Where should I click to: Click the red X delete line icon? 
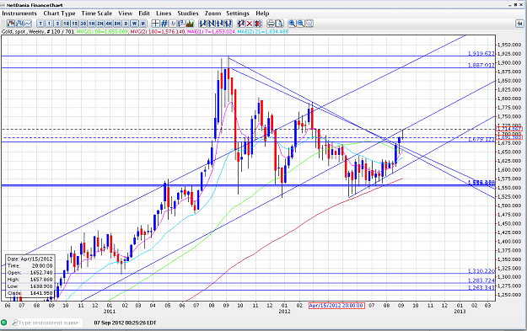pos(250,24)
